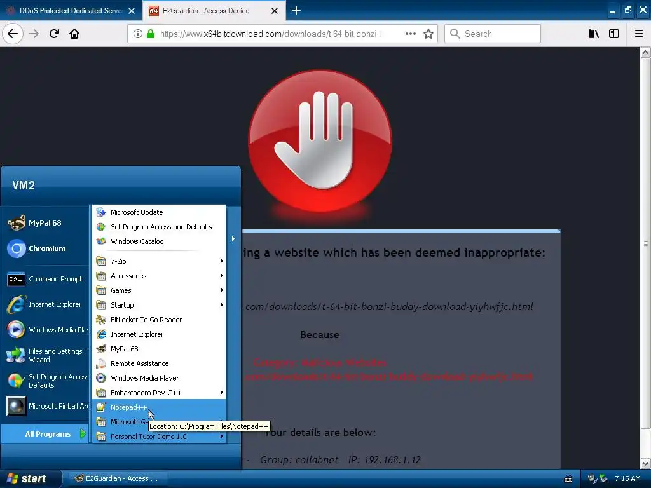Open Windows Media Player in All Programs list
This screenshot has height=488, width=651.
click(x=160, y=378)
